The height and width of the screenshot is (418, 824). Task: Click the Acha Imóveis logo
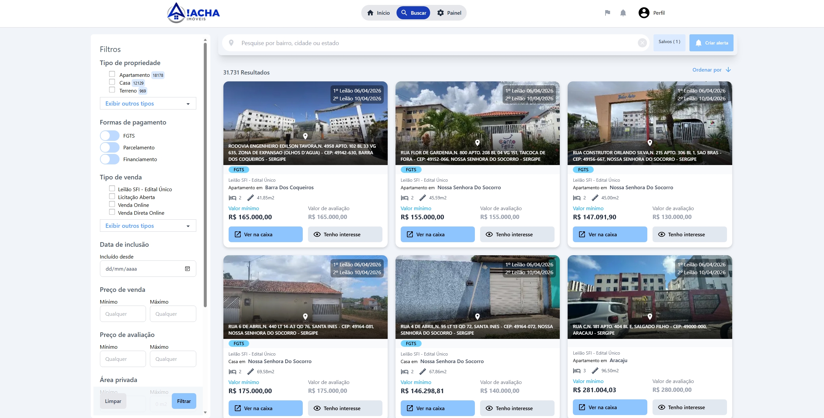pyautogui.click(x=193, y=13)
